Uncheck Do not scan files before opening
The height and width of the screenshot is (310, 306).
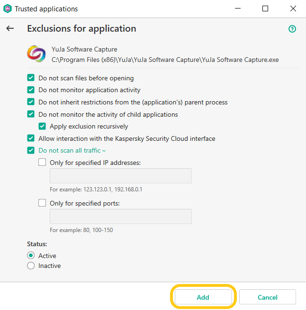(x=31, y=77)
